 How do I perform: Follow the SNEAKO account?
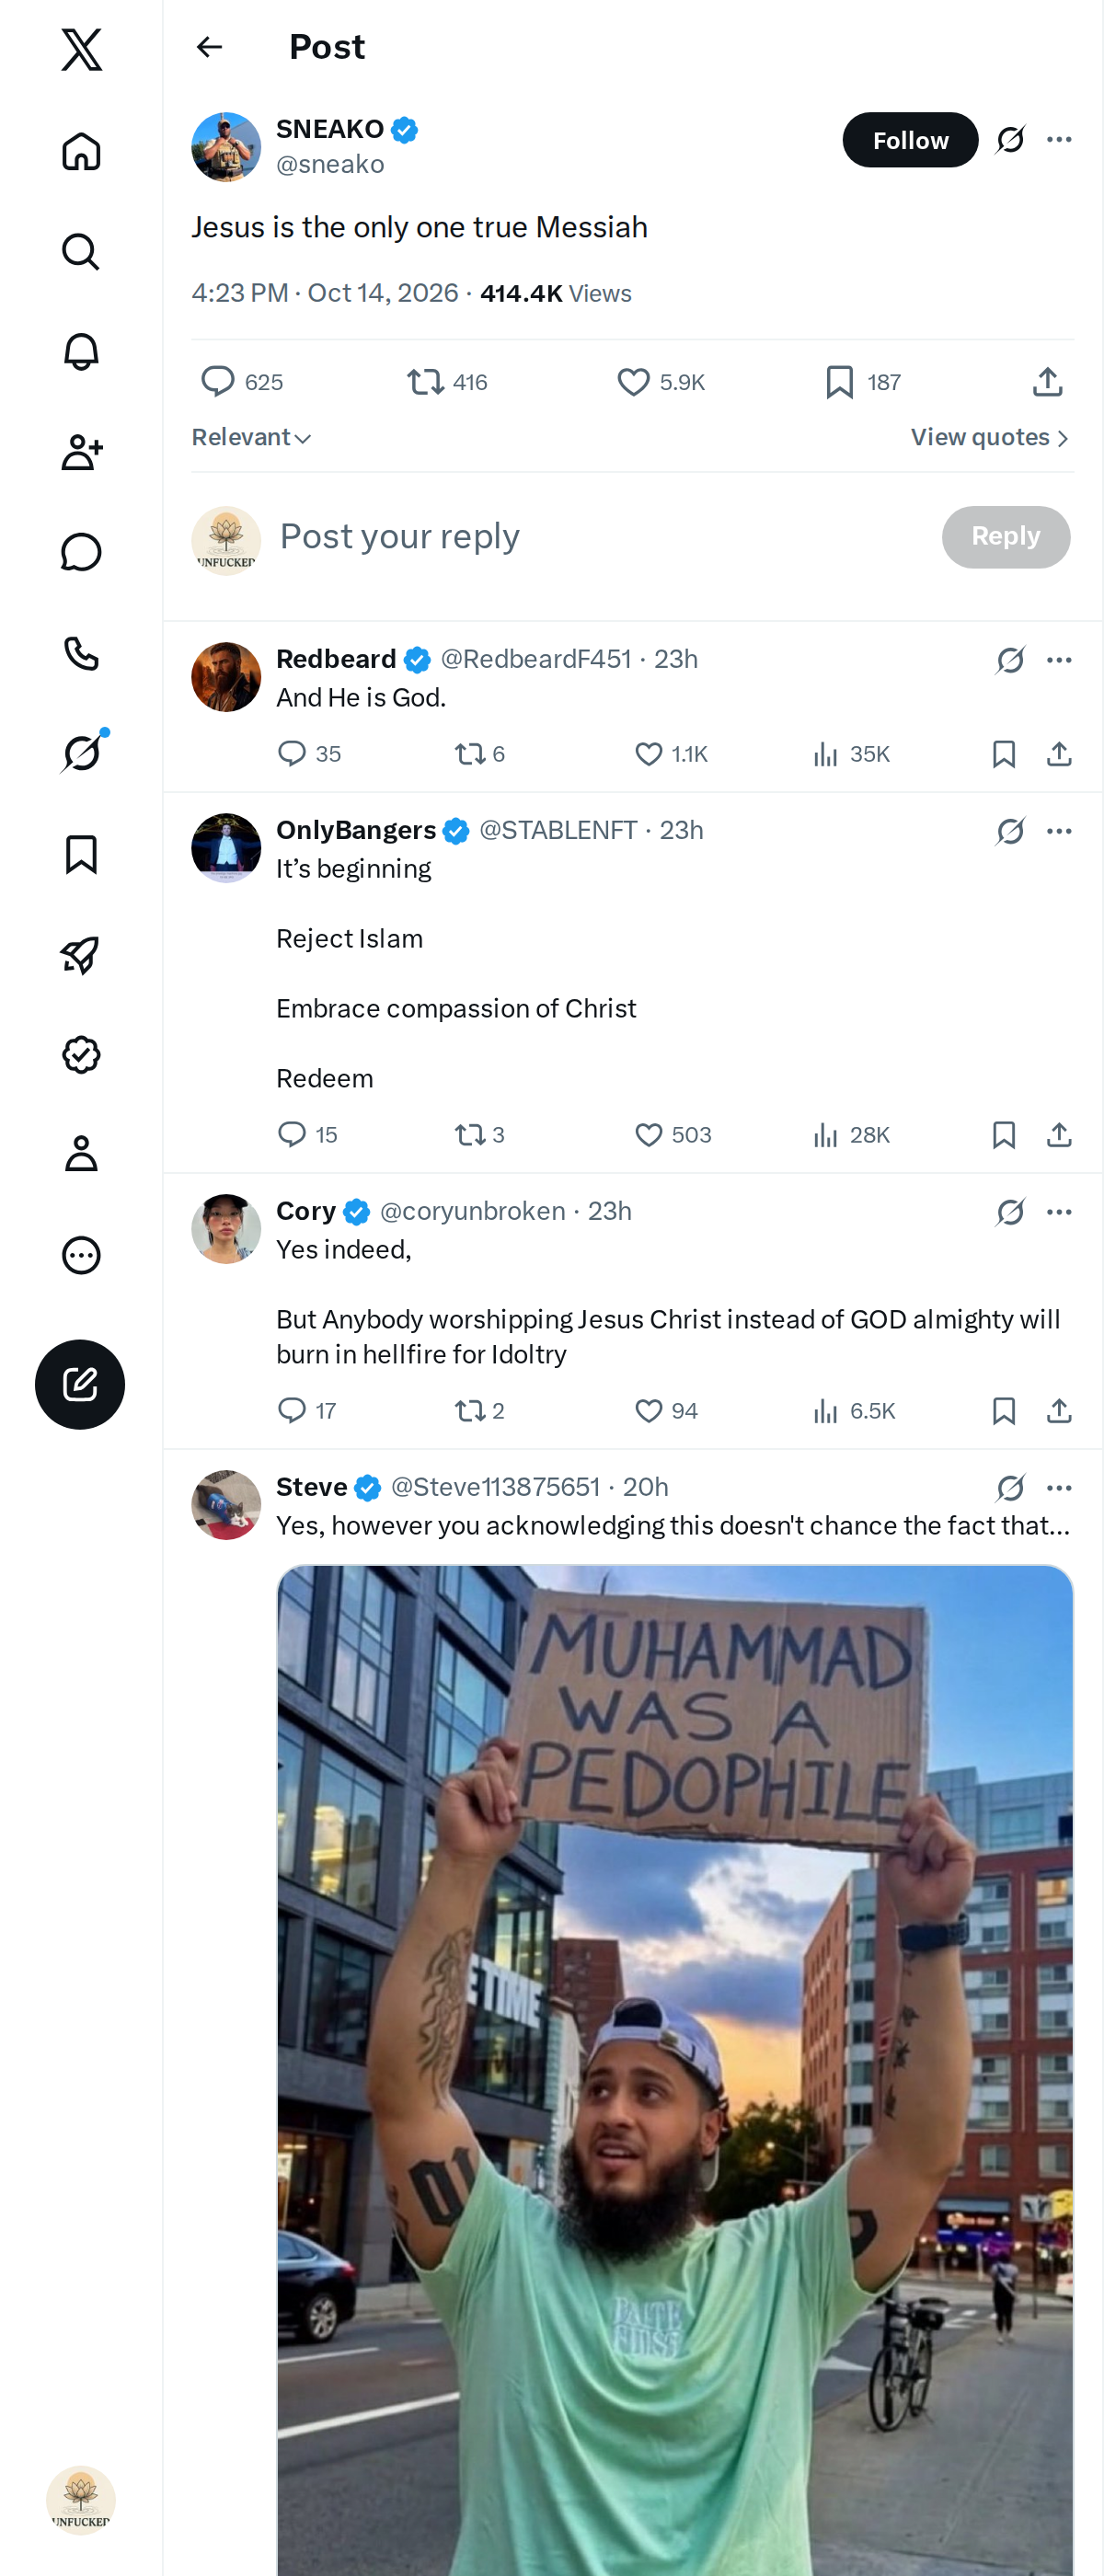[x=910, y=140]
